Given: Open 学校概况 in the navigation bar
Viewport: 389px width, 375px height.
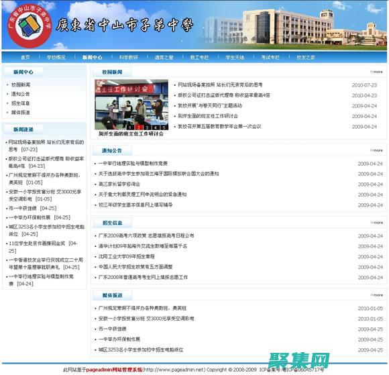Looking at the screenshot, I should 56,57.
